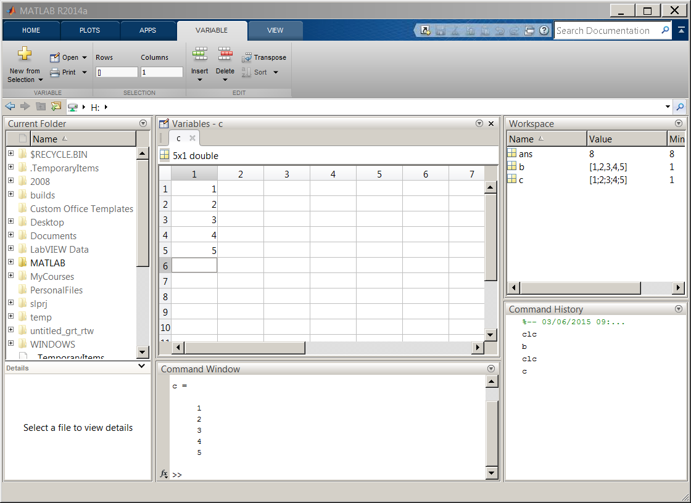Expand the WINDOWS folder node
Screen dimensions: 691x503
11,343
